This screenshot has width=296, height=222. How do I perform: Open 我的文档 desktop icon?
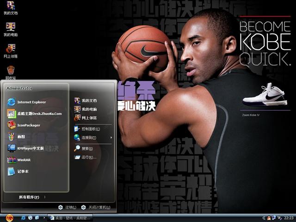pyautogui.click(x=11, y=8)
